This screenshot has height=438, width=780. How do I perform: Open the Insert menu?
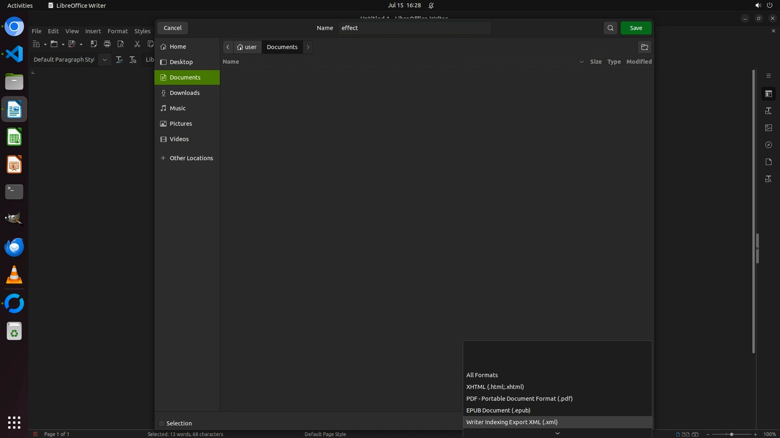pyautogui.click(x=93, y=31)
